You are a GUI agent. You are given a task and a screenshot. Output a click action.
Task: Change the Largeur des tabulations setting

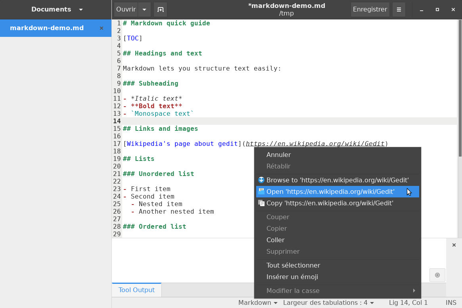[x=328, y=303]
